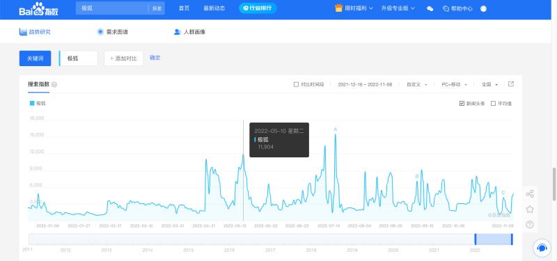Click the star favorite icon on right sidebar

click(530, 209)
